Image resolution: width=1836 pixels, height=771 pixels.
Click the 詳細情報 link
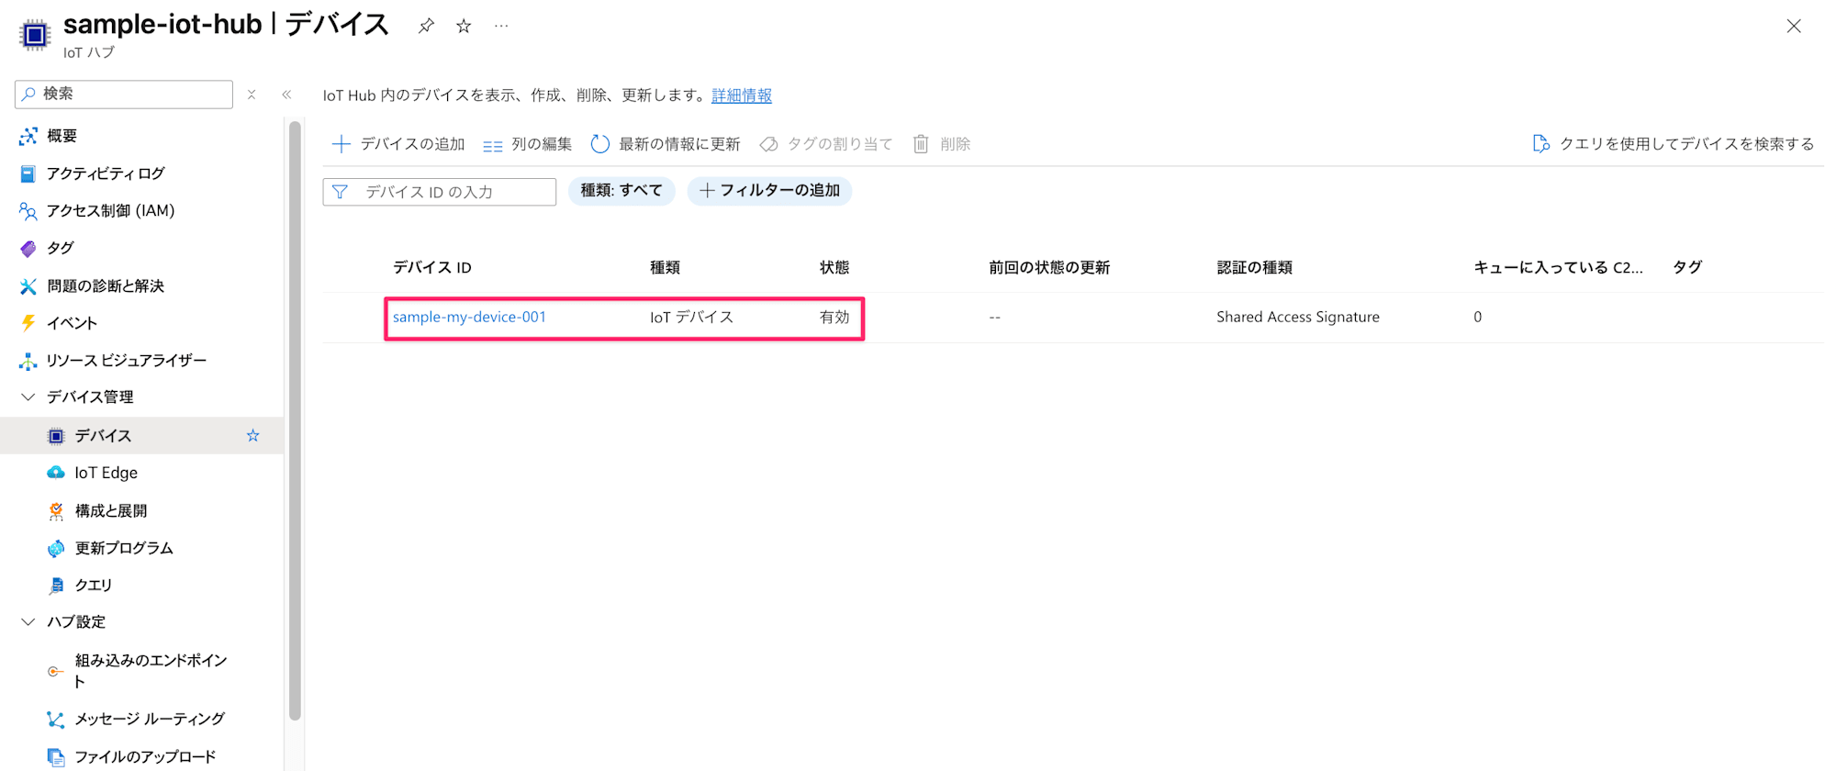[x=742, y=95]
